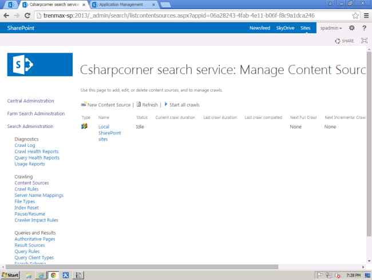The height and width of the screenshot is (280, 372).
Task: Click the Status column header
Action: pyautogui.click(x=142, y=117)
